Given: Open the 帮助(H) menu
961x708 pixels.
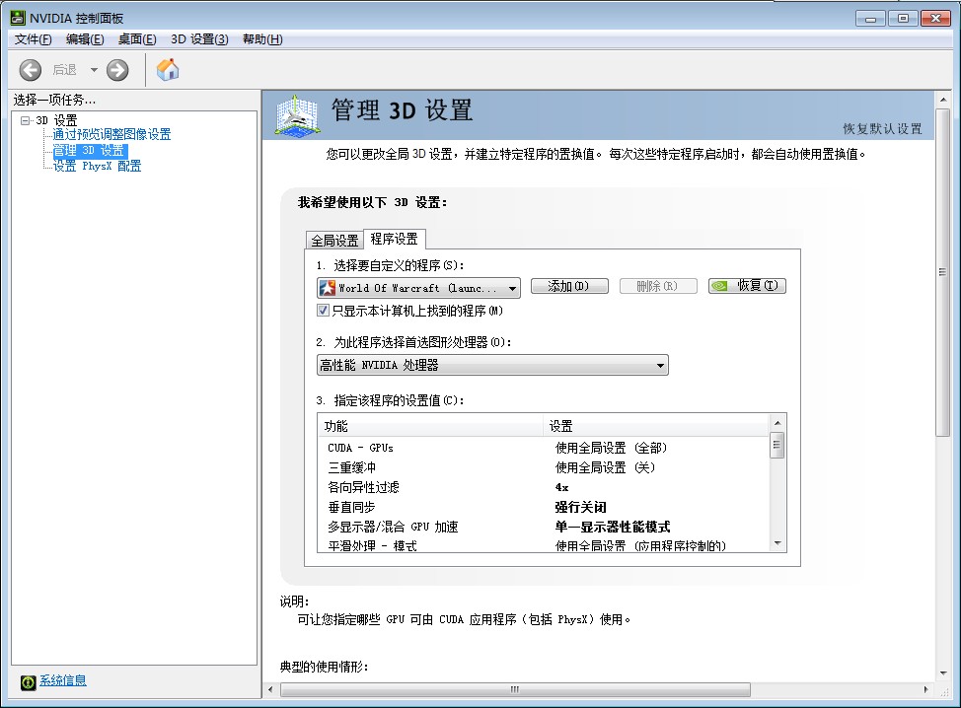Looking at the screenshot, I should click(x=262, y=39).
